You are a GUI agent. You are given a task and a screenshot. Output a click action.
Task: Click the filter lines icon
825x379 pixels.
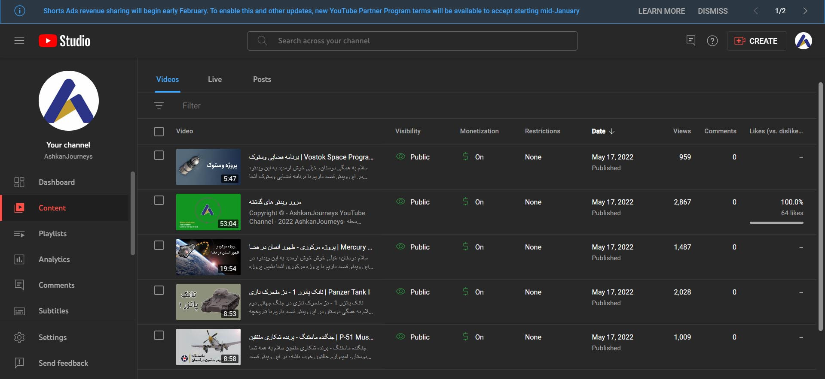coord(159,105)
